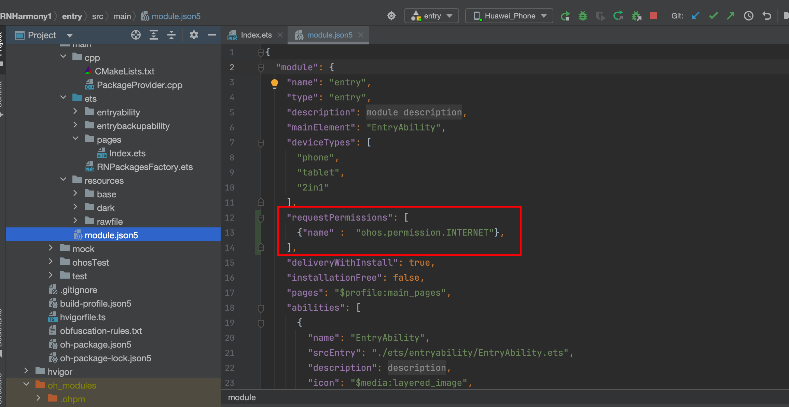789x407 pixels.
Task: Expand the base resources folder
Action: coord(75,193)
